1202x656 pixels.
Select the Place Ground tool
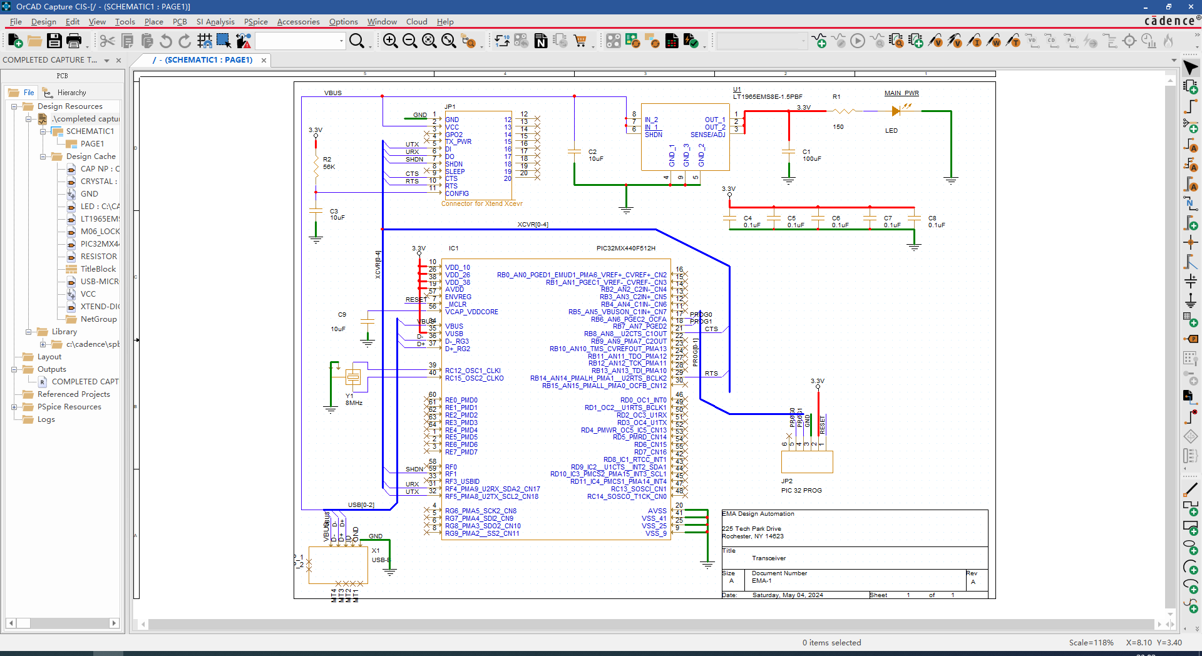(1190, 300)
